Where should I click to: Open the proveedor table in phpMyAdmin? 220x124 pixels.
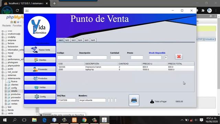tap(16, 97)
